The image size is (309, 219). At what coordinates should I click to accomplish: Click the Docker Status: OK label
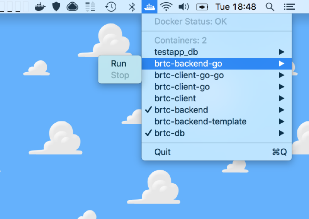[190, 22]
